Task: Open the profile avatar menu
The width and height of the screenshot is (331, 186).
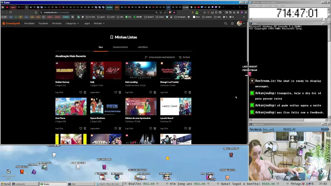Action: [x=240, y=24]
